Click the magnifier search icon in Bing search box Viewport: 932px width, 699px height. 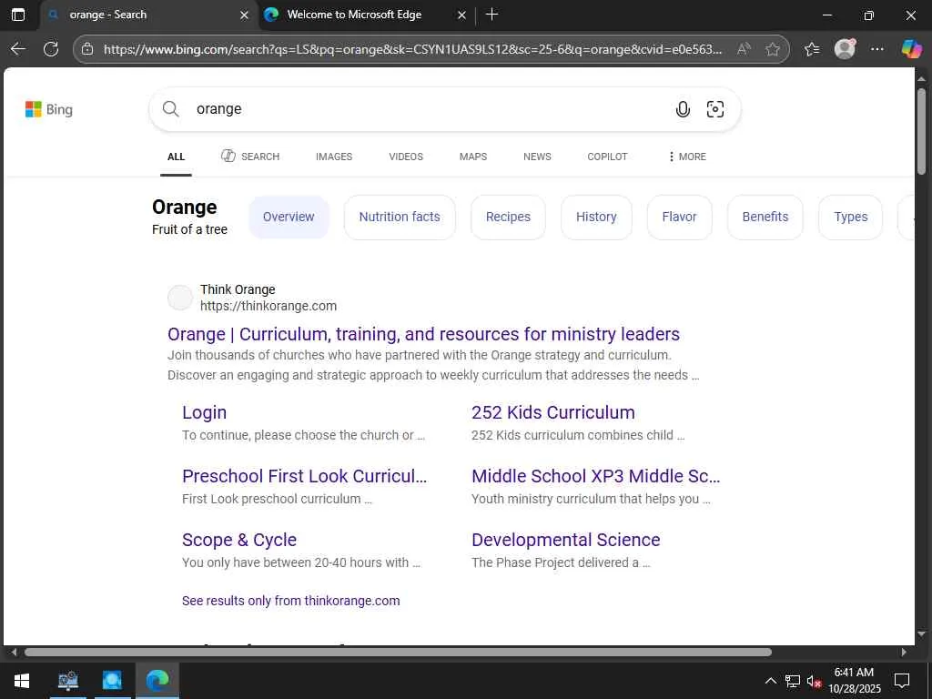[x=170, y=109]
